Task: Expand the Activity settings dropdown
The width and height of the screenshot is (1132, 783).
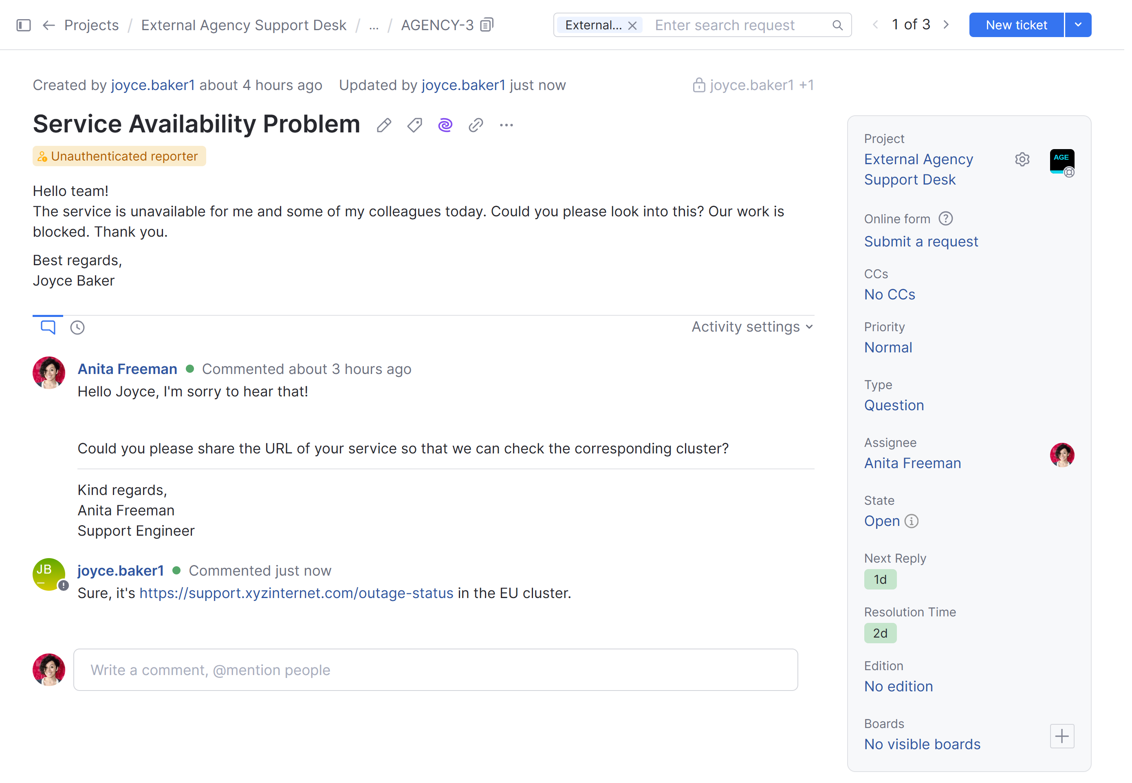Action: 752,327
